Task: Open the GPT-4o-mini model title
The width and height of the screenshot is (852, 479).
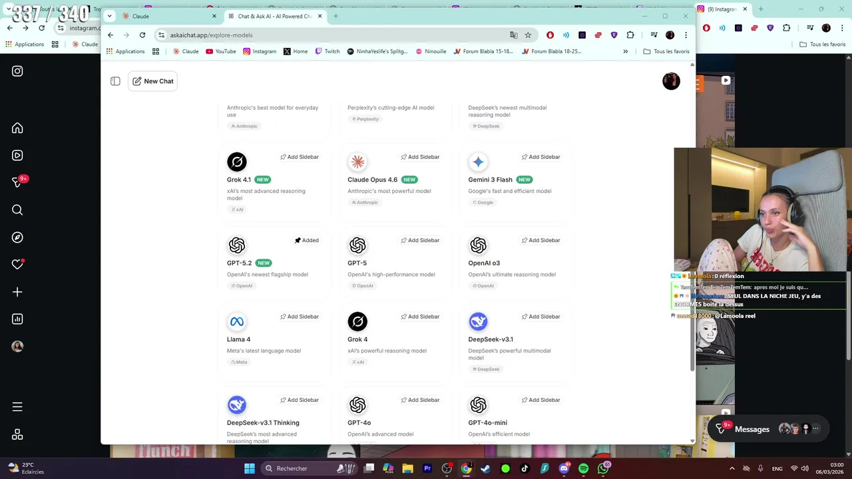Action: coord(487,422)
